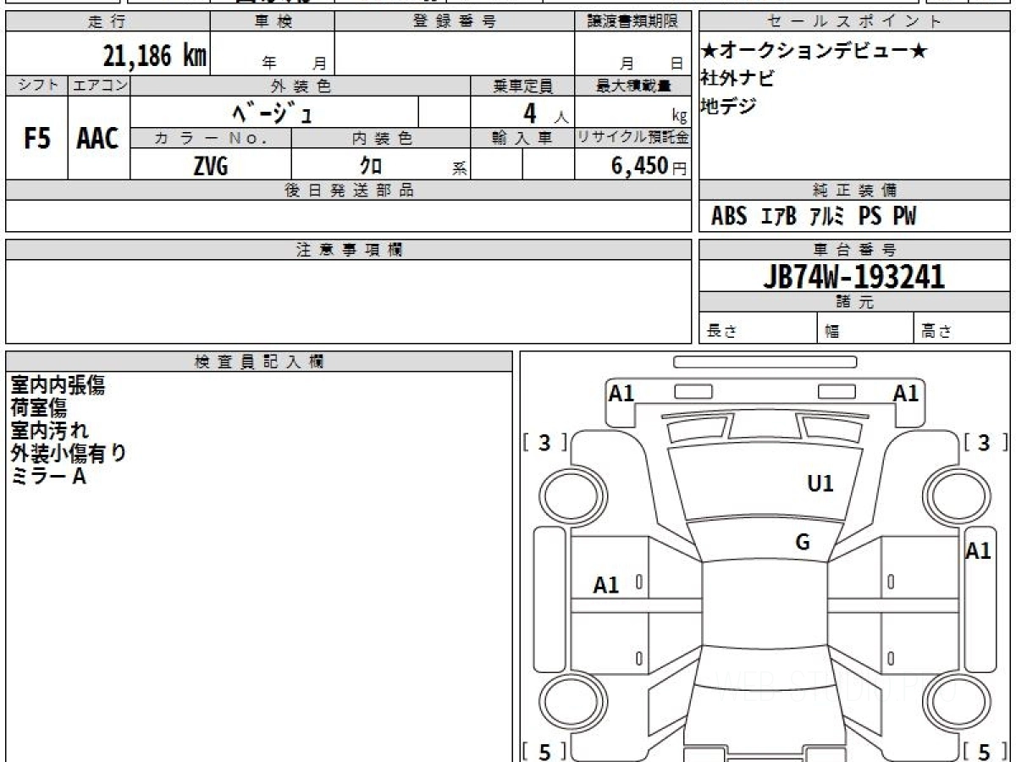The image size is (1016, 762).
Task: Select the inspector note ミラーA
Action: coord(48,476)
